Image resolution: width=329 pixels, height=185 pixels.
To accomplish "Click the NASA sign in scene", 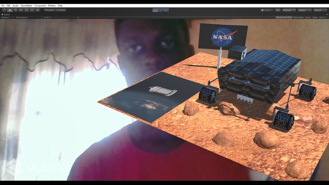I will pyautogui.click(x=223, y=37).
